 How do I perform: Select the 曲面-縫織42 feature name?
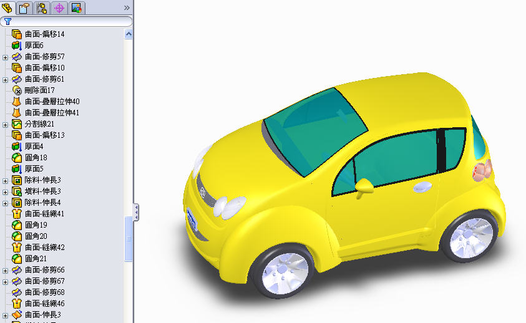[x=45, y=248]
